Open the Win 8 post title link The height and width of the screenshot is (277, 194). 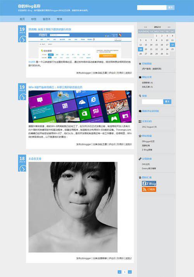click(55, 87)
